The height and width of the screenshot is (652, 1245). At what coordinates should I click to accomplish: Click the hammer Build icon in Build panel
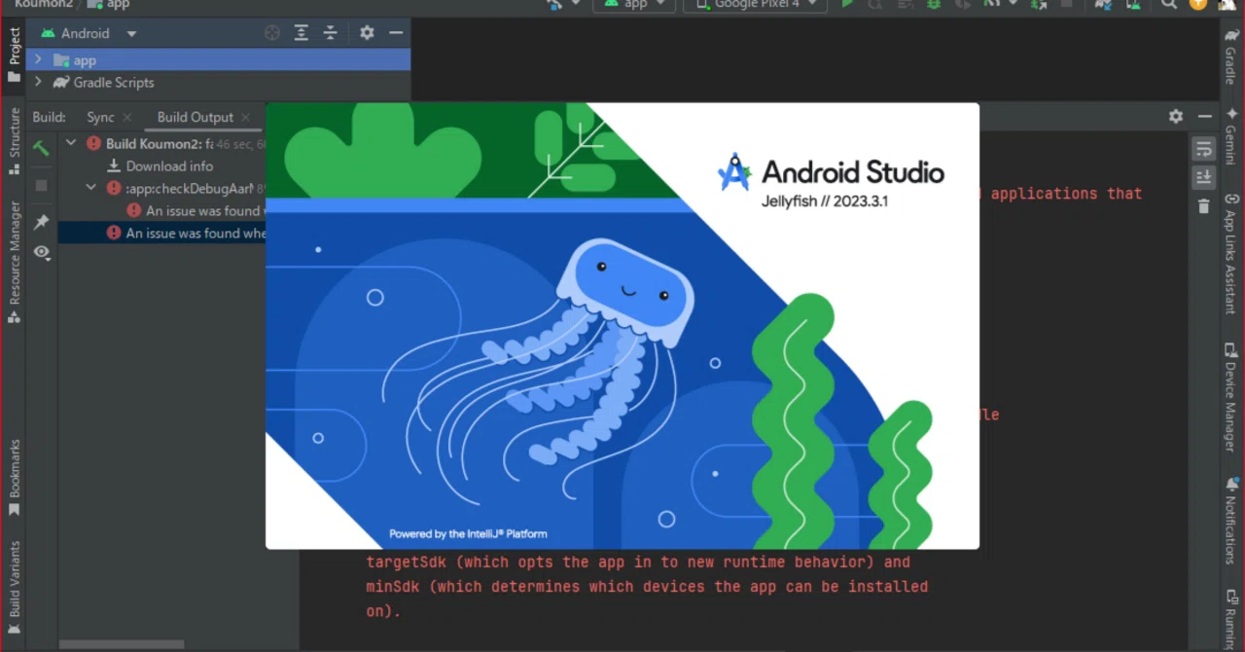[x=41, y=148]
